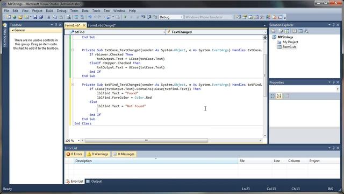Screen dimensions: 344x194
Task: Click View Designer icon in Solution Explorer
Action: pos(300,31)
